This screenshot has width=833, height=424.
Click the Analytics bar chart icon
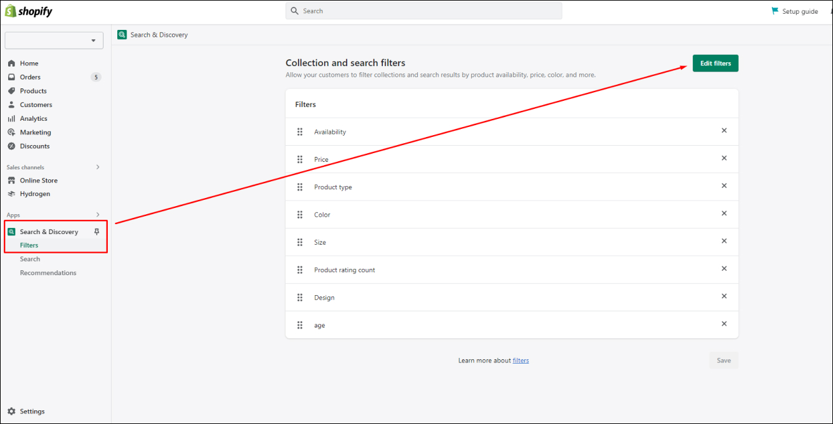11,118
